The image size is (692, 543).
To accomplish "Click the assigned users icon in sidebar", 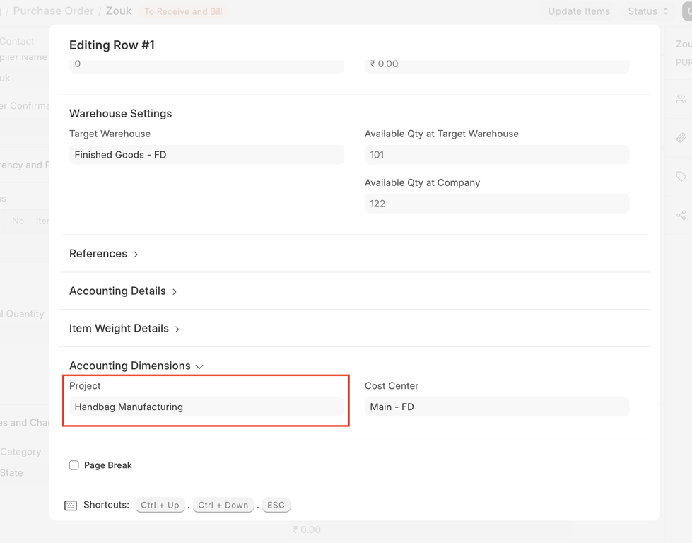I will click(681, 99).
